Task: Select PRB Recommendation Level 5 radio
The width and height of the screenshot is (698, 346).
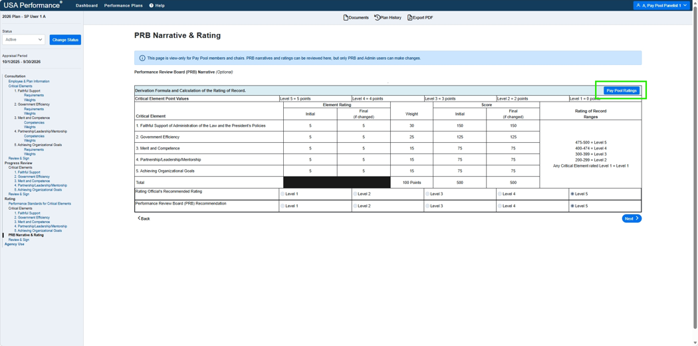Action: pos(572,206)
